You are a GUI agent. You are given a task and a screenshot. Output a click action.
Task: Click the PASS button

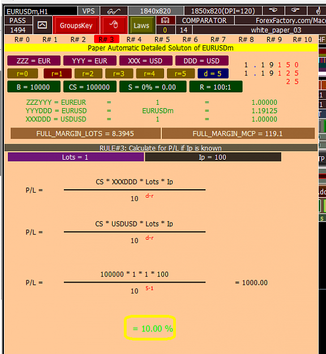(18, 20)
